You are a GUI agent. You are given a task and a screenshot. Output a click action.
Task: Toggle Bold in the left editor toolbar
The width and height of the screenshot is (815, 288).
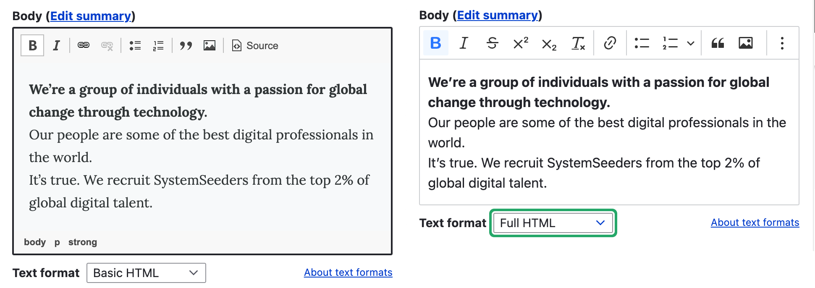[x=32, y=45]
